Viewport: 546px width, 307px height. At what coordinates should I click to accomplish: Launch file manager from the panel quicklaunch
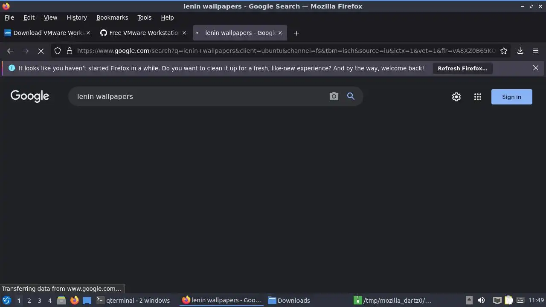(61, 300)
